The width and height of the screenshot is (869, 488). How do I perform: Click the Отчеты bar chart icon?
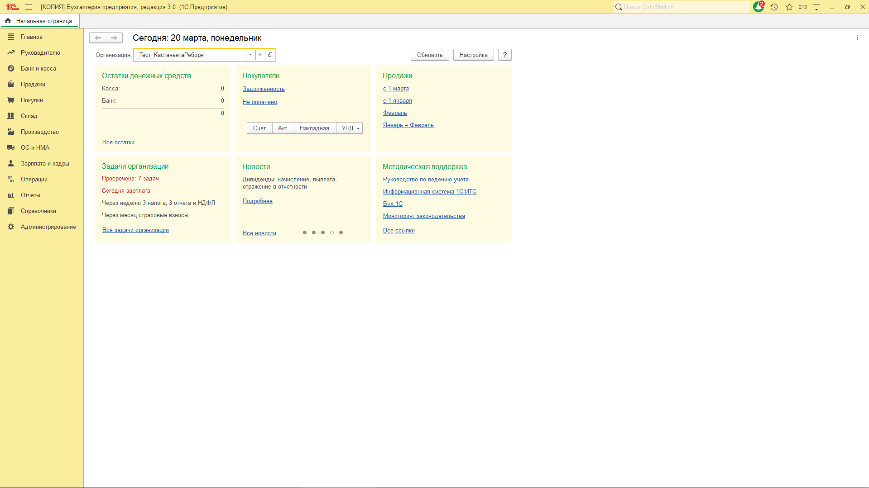click(11, 195)
